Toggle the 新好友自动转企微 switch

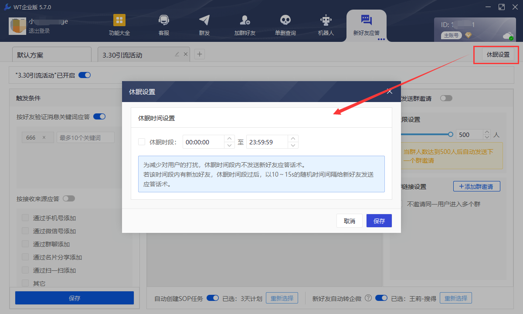pyautogui.click(x=381, y=298)
